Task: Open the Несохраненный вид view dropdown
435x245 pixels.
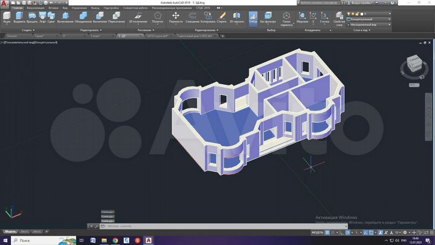Action: [x=368, y=24]
